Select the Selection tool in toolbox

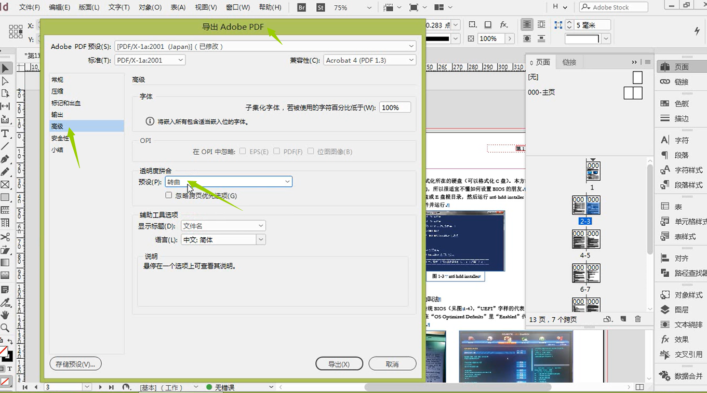click(x=5, y=68)
